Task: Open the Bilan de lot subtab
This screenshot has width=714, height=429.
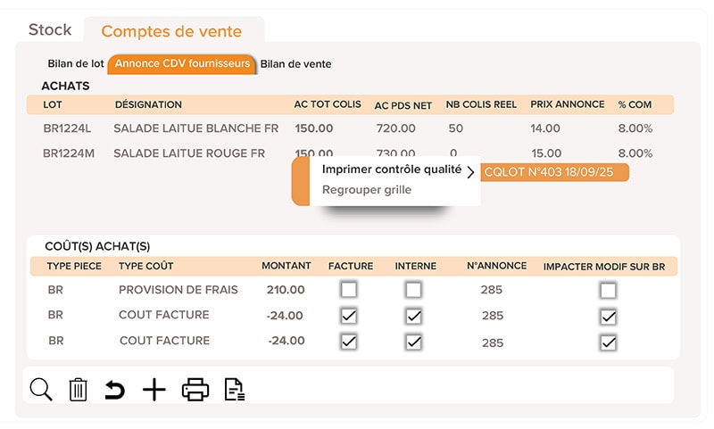Action: [76, 64]
